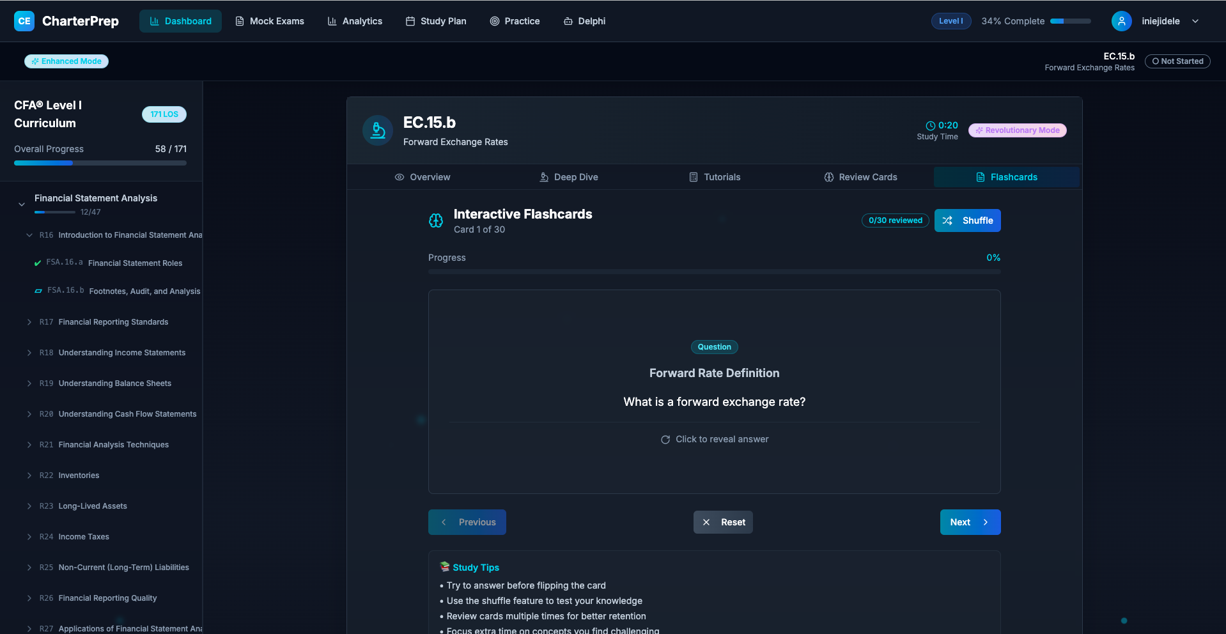The width and height of the screenshot is (1226, 634).
Task: Click the Overall Progress bar in sidebar
Action: click(100, 163)
